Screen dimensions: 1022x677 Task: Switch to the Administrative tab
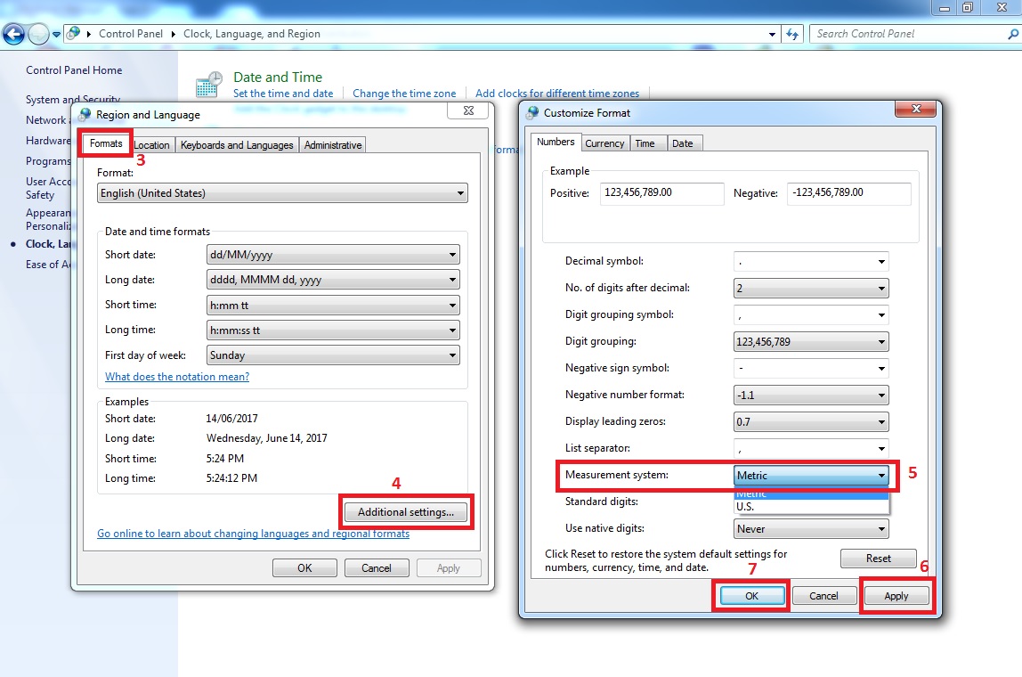(x=332, y=145)
